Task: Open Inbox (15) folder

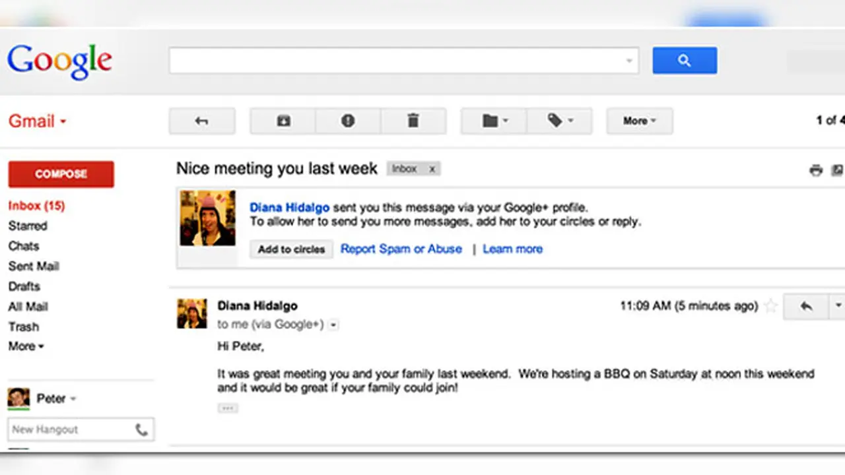Action: [36, 206]
